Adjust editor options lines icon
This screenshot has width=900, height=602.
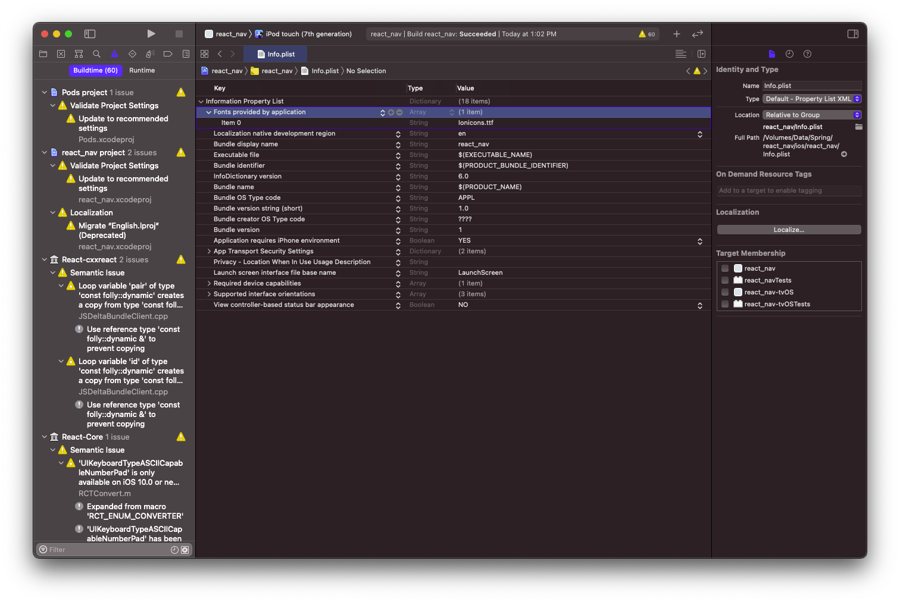[681, 54]
